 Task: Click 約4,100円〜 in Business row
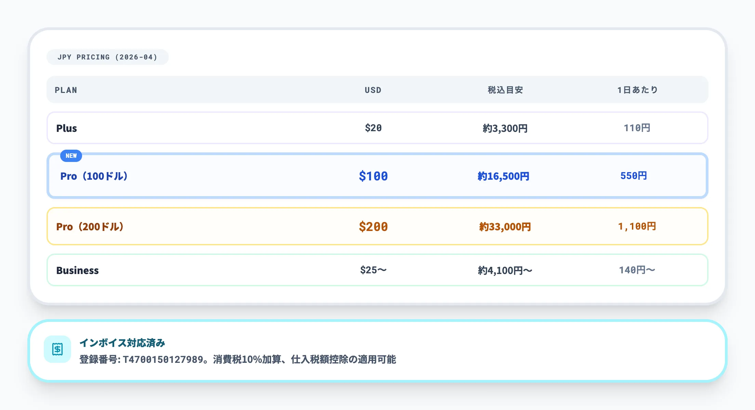pyautogui.click(x=505, y=271)
